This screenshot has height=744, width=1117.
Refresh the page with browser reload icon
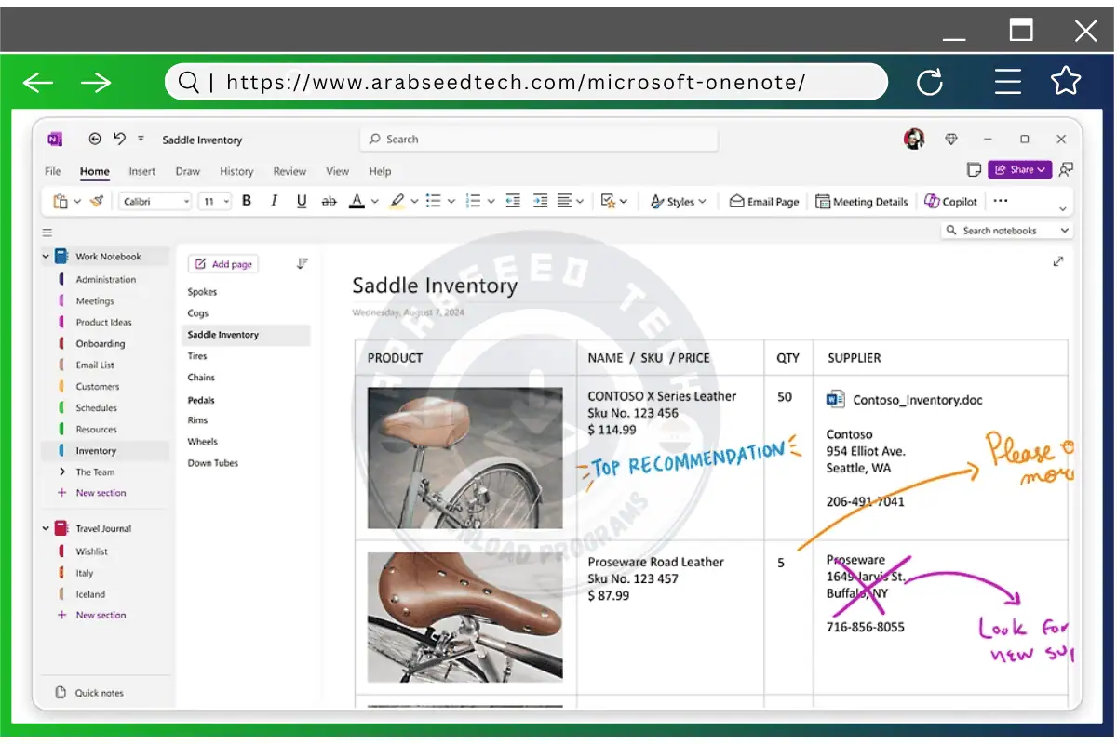(929, 83)
